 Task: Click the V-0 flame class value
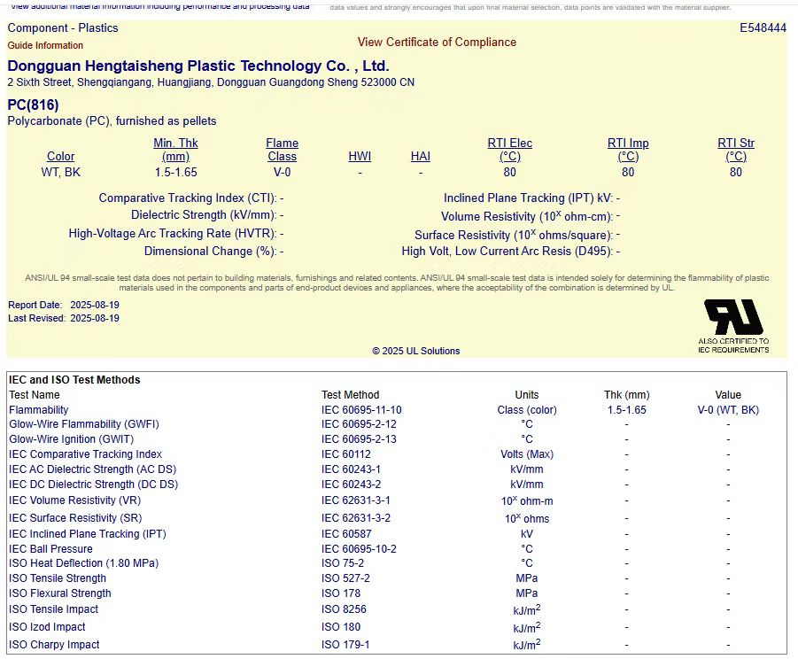click(282, 172)
